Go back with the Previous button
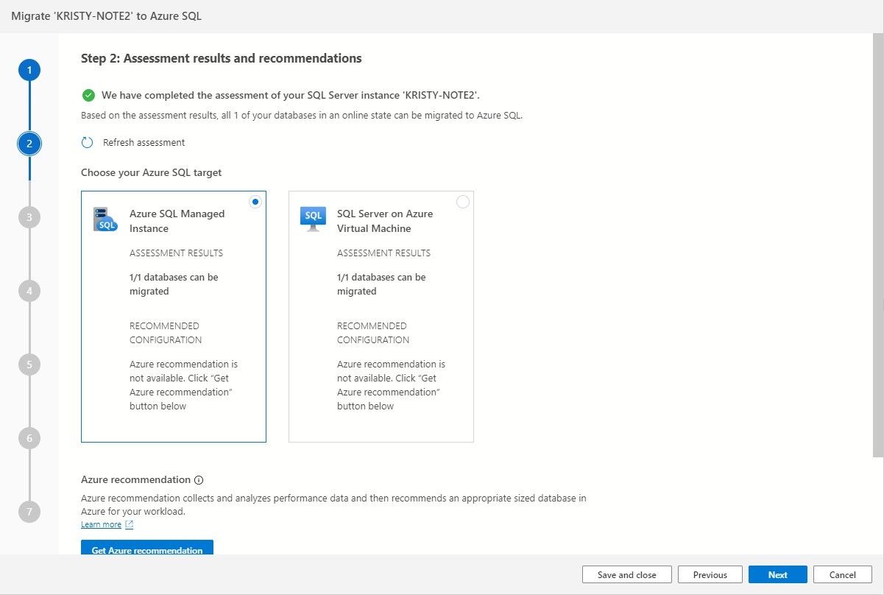 tap(710, 575)
